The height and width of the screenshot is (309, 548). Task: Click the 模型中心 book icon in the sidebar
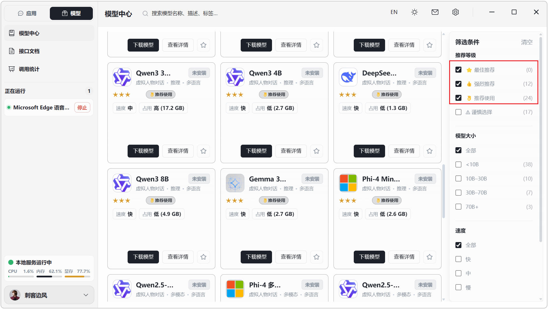click(12, 33)
